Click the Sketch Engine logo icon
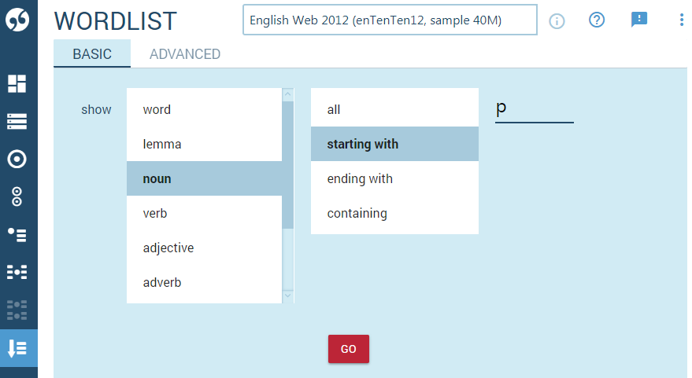The height and width of the screenshot is (378, 692). pyautogui.click(x=17, y=20)
